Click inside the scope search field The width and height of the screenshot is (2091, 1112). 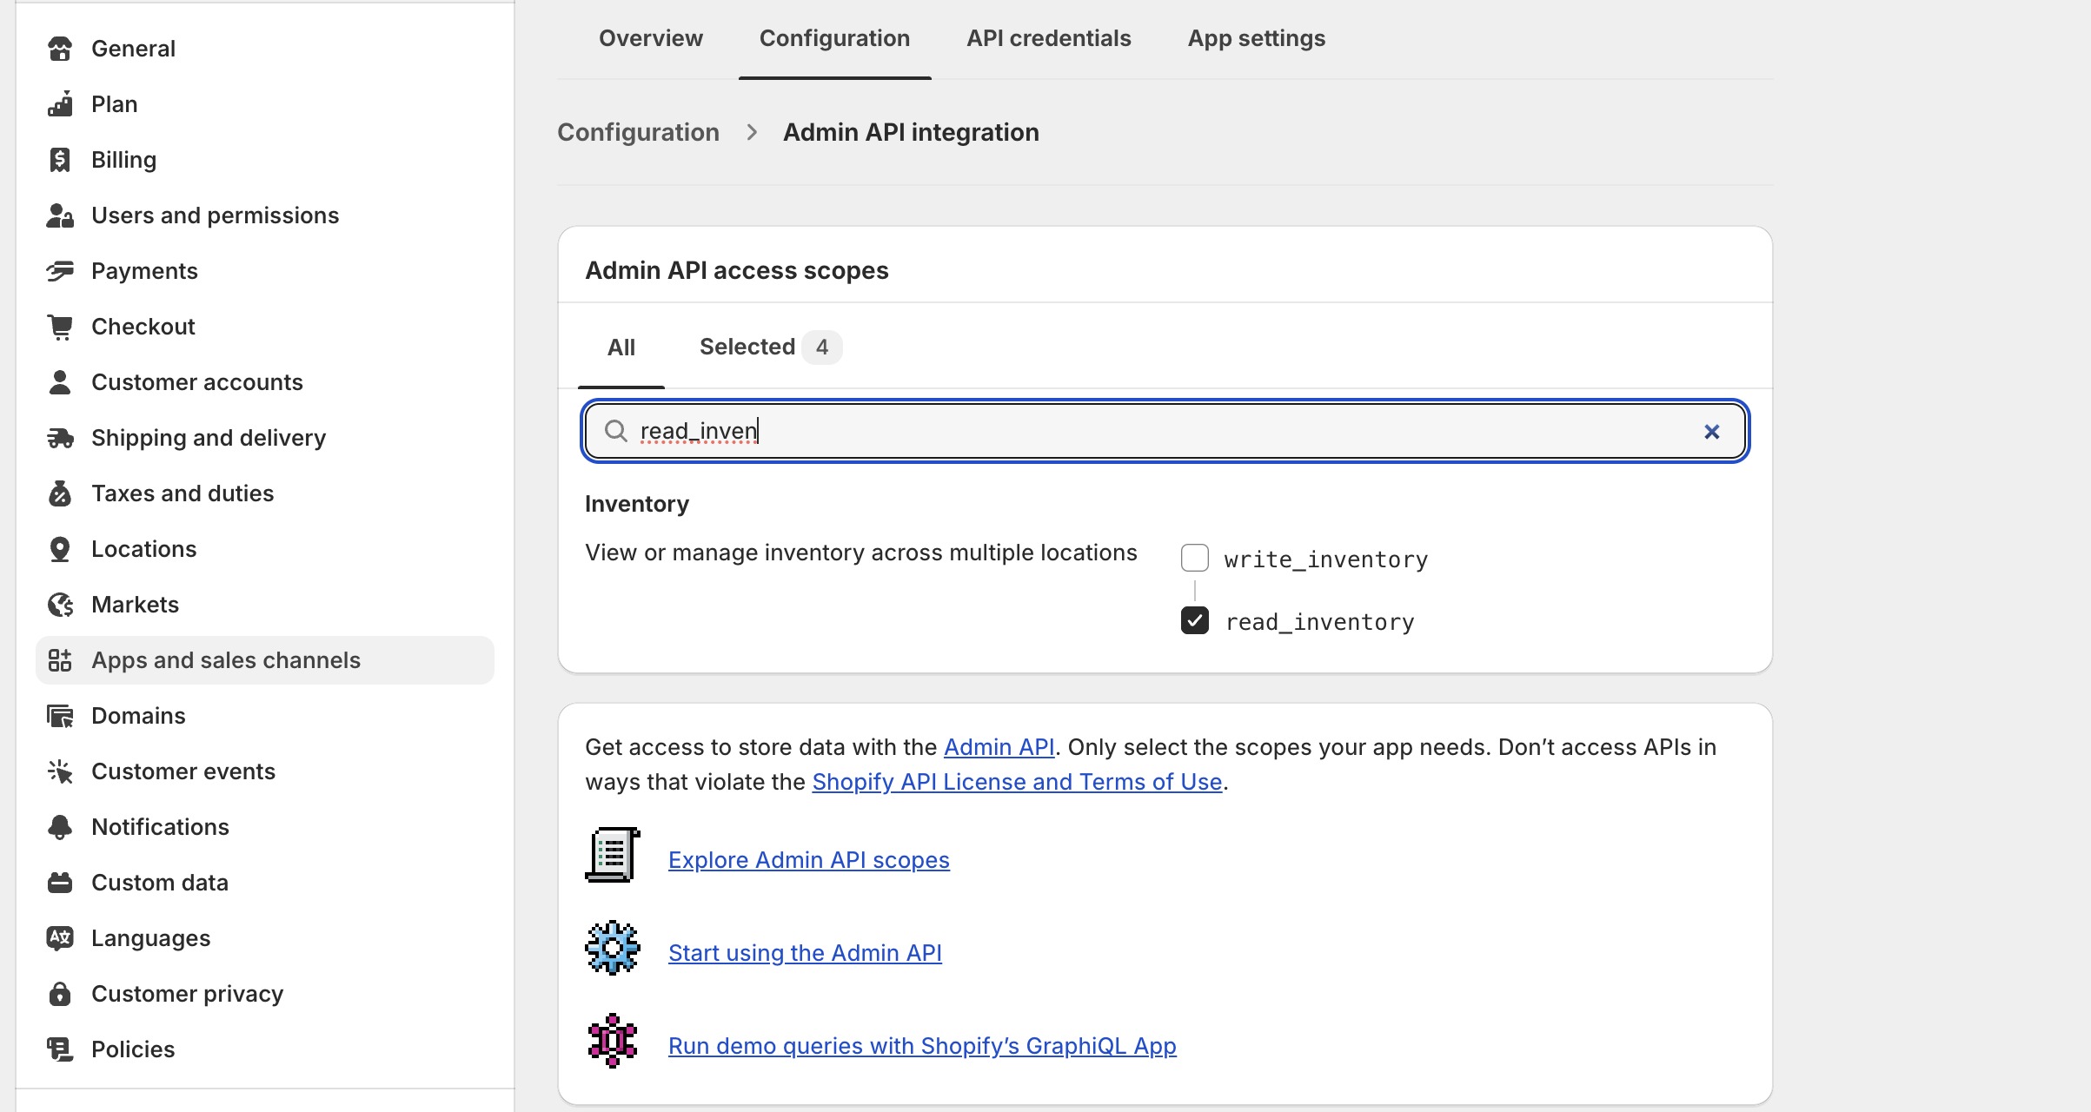pyautogui.click(x=1130, y=431)
